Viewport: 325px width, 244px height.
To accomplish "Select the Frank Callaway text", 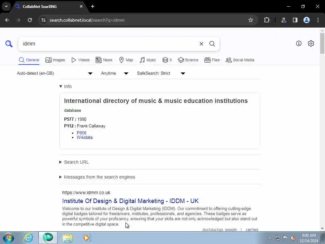I will (x=91, y=126).
